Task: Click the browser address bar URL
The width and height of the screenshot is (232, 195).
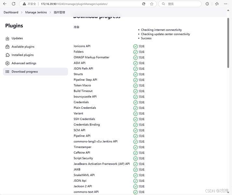Action: [x=74, y=4]
